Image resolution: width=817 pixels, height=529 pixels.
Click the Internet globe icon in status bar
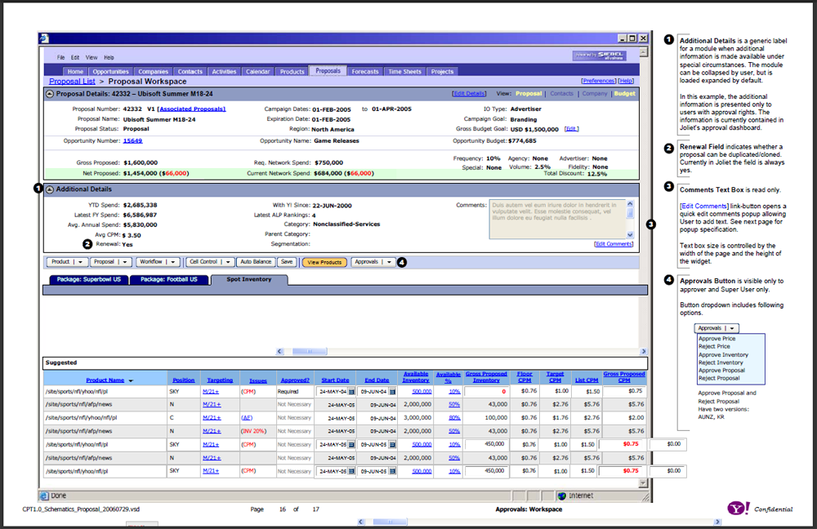click(x=560, y=496)
